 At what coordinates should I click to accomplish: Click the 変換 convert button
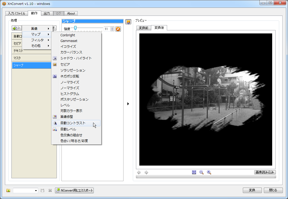(252, 190)
